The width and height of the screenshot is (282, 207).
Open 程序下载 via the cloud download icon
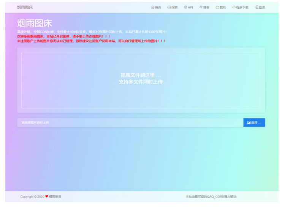234,7
